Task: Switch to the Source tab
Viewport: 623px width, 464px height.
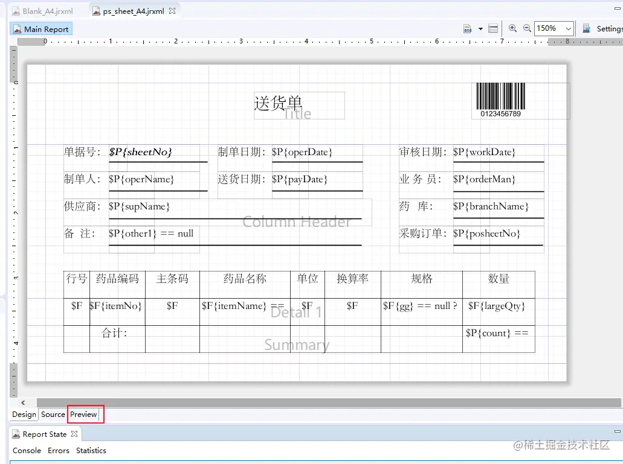Action: point(53,415)
